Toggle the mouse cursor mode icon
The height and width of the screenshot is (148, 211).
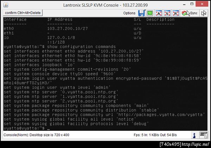(x=204, y=13)
